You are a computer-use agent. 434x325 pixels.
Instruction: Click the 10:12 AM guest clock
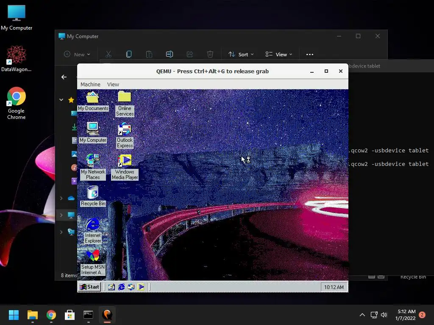point(334,287)
